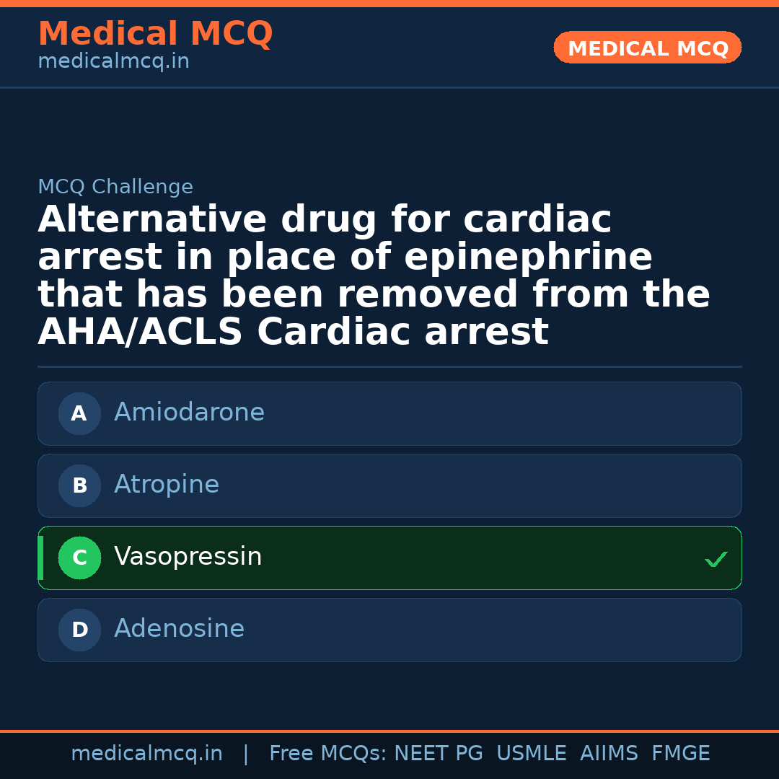Screen dimensions: 779x779
Task: Click the green letter C circle icon
Action: pos(79,558)
